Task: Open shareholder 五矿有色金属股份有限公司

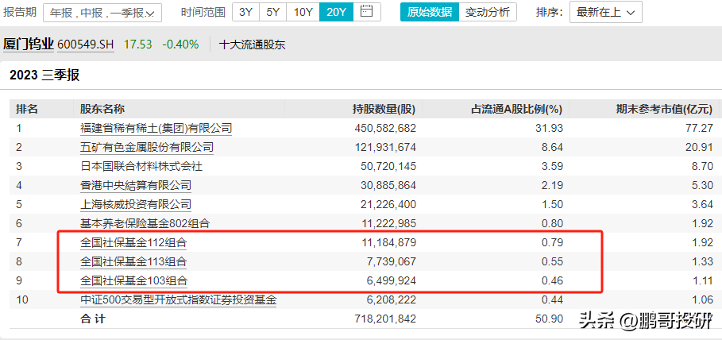Action: [147, 147]
